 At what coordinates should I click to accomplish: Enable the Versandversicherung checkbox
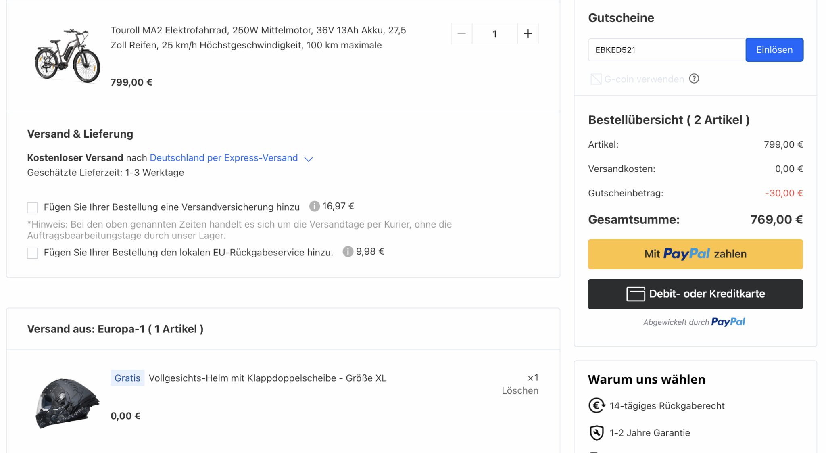point(33,208)
